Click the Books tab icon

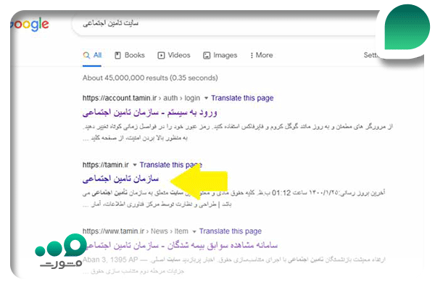(x=117, y=55)
